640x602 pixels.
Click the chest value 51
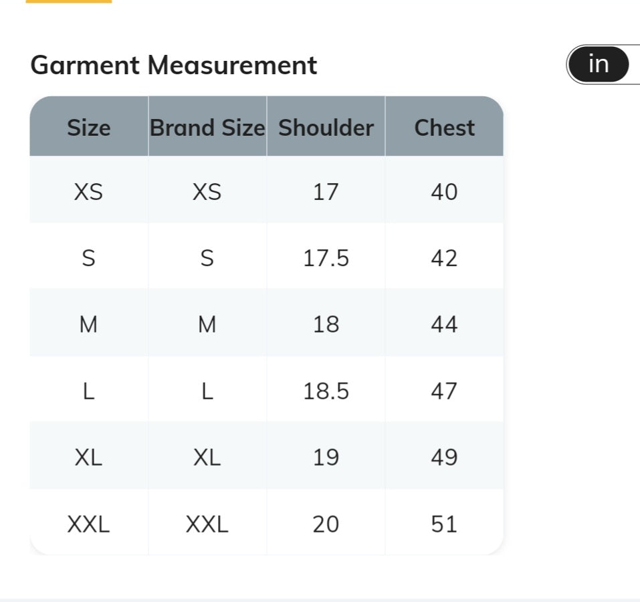(444, 522)
